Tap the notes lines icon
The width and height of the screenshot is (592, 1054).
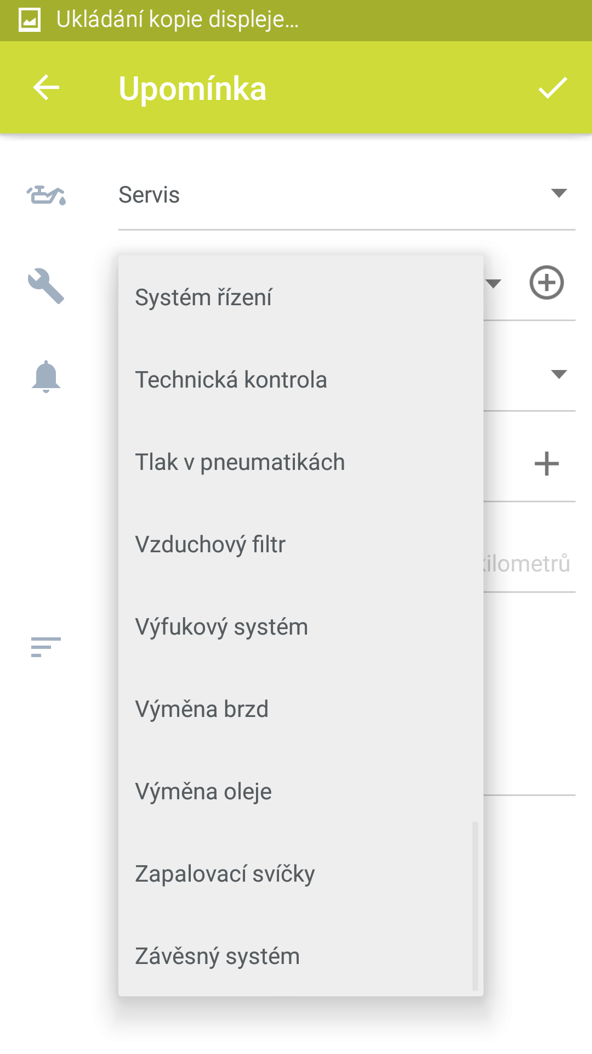click(x=46, y=647)
